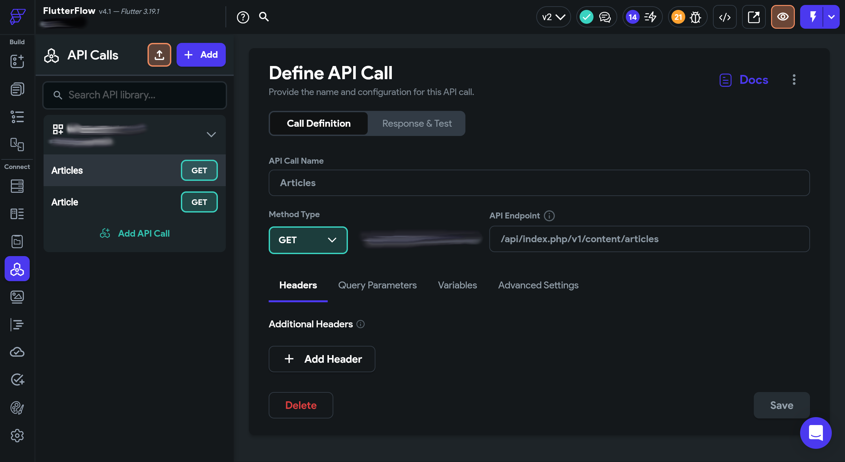Open the widget tree sidebar icon
Screen dimensions: 845x462
point(17,117)
